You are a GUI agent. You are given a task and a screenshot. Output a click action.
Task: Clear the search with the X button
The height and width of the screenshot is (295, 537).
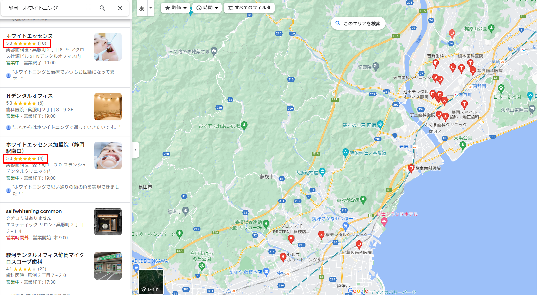(x=120, y=8)
